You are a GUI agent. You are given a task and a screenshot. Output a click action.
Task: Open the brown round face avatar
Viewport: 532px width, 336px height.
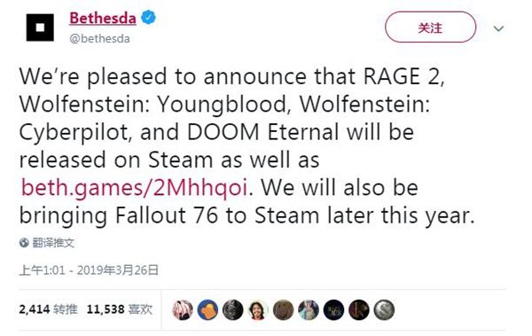coord(284,310)
